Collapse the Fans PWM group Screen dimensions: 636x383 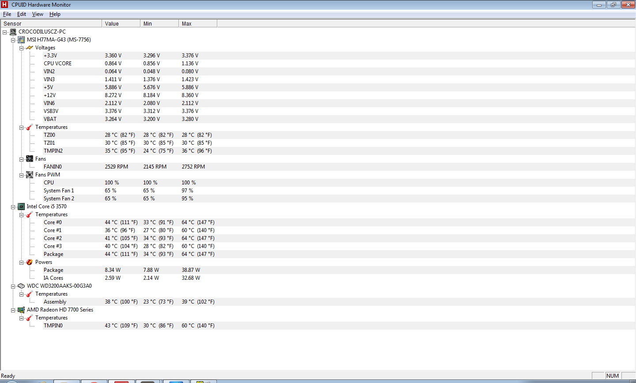click(21, 175)
